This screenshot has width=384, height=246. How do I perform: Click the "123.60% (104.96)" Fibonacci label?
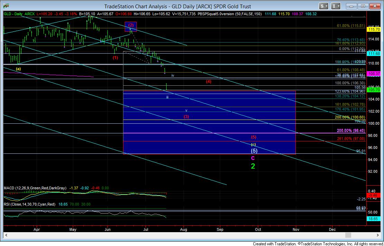point(350,92)
